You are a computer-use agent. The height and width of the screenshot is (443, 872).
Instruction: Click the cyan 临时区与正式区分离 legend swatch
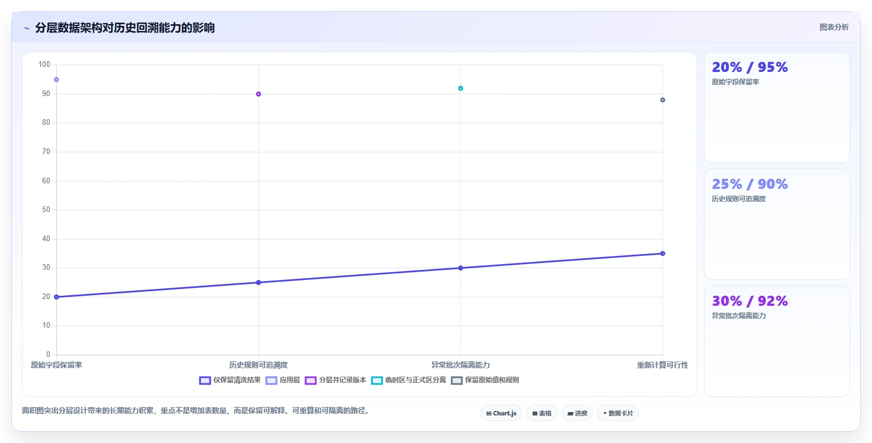[377, 381]
